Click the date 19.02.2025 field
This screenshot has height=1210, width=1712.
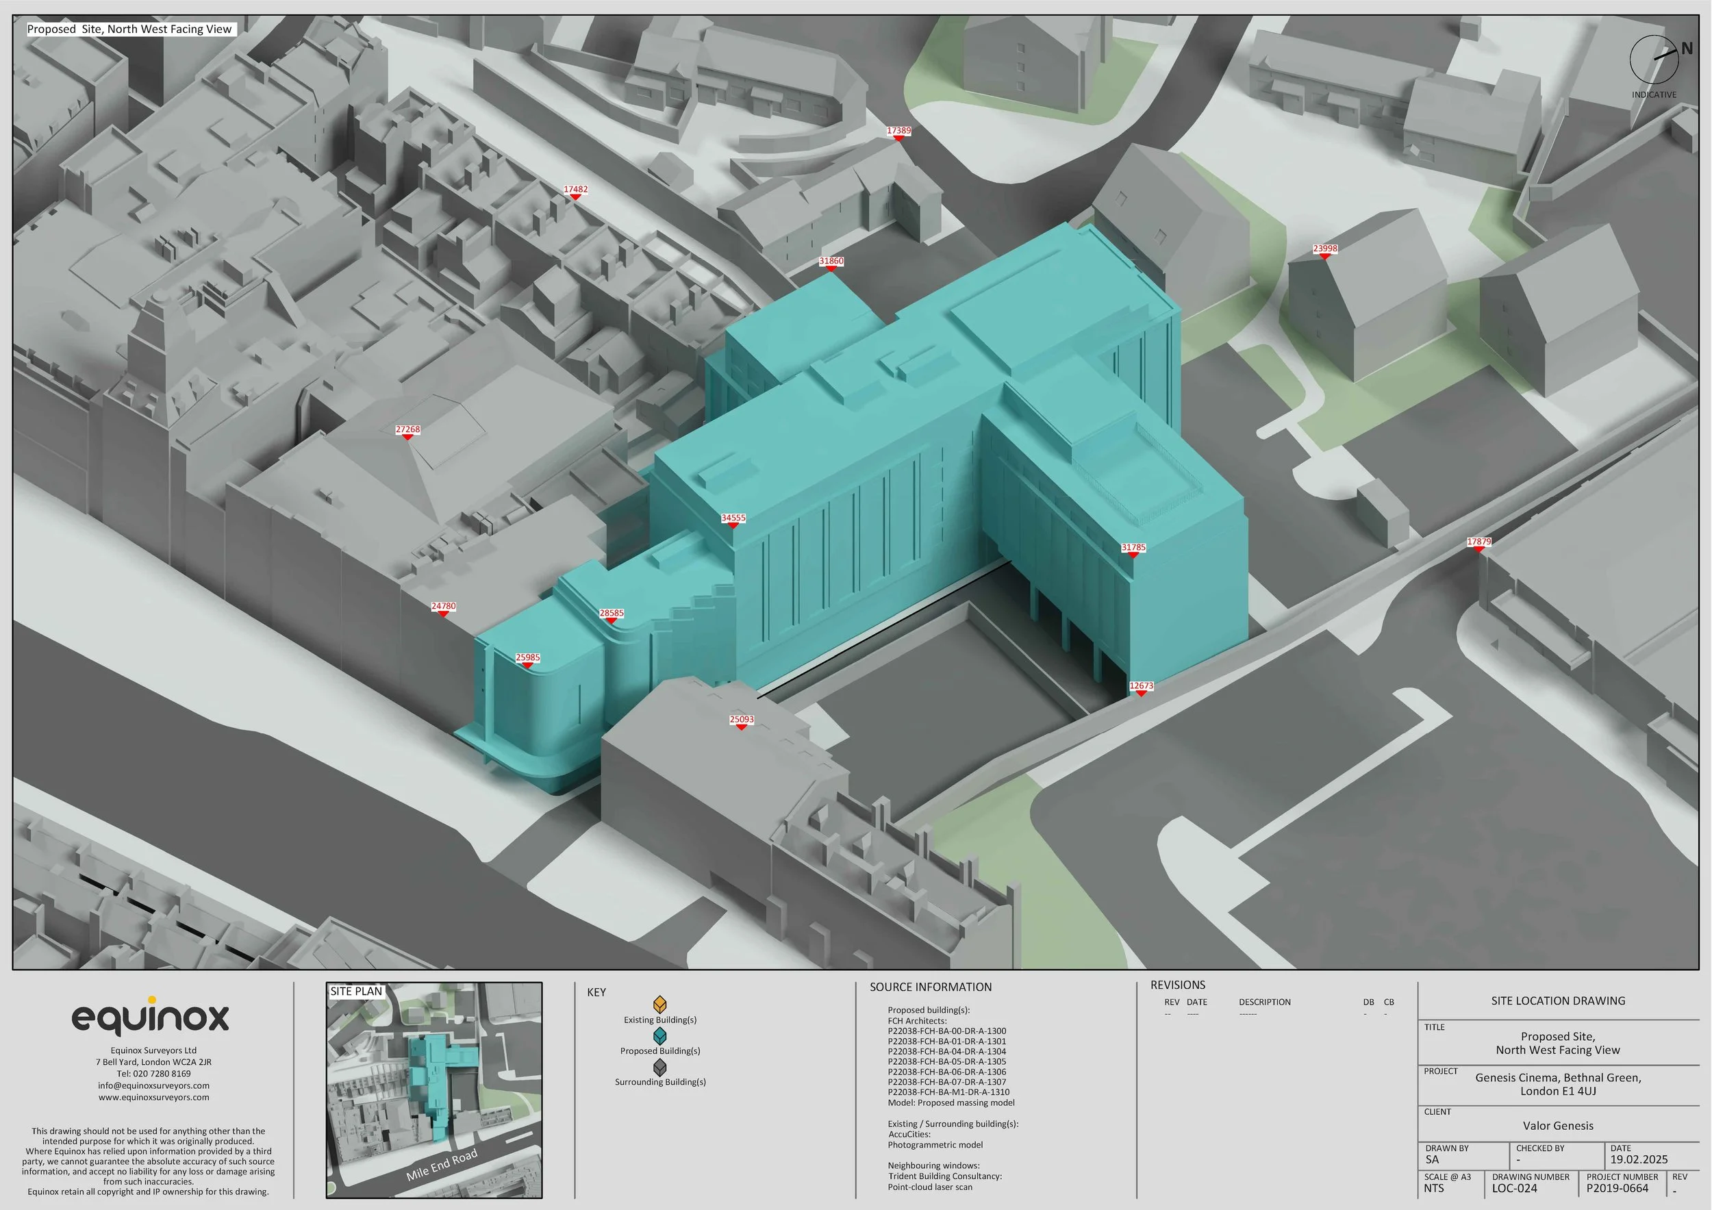(x=1639, y=1159)
